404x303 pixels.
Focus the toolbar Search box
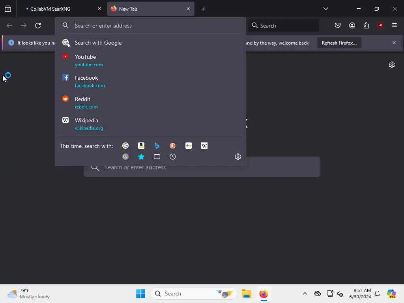pos(283,26)
